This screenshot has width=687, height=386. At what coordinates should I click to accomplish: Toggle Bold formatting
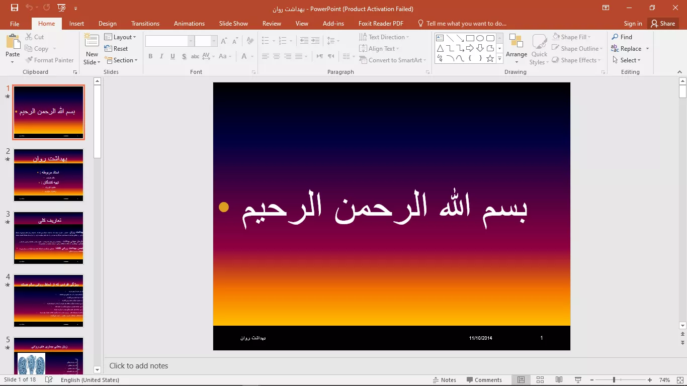(x=150, y=56)
